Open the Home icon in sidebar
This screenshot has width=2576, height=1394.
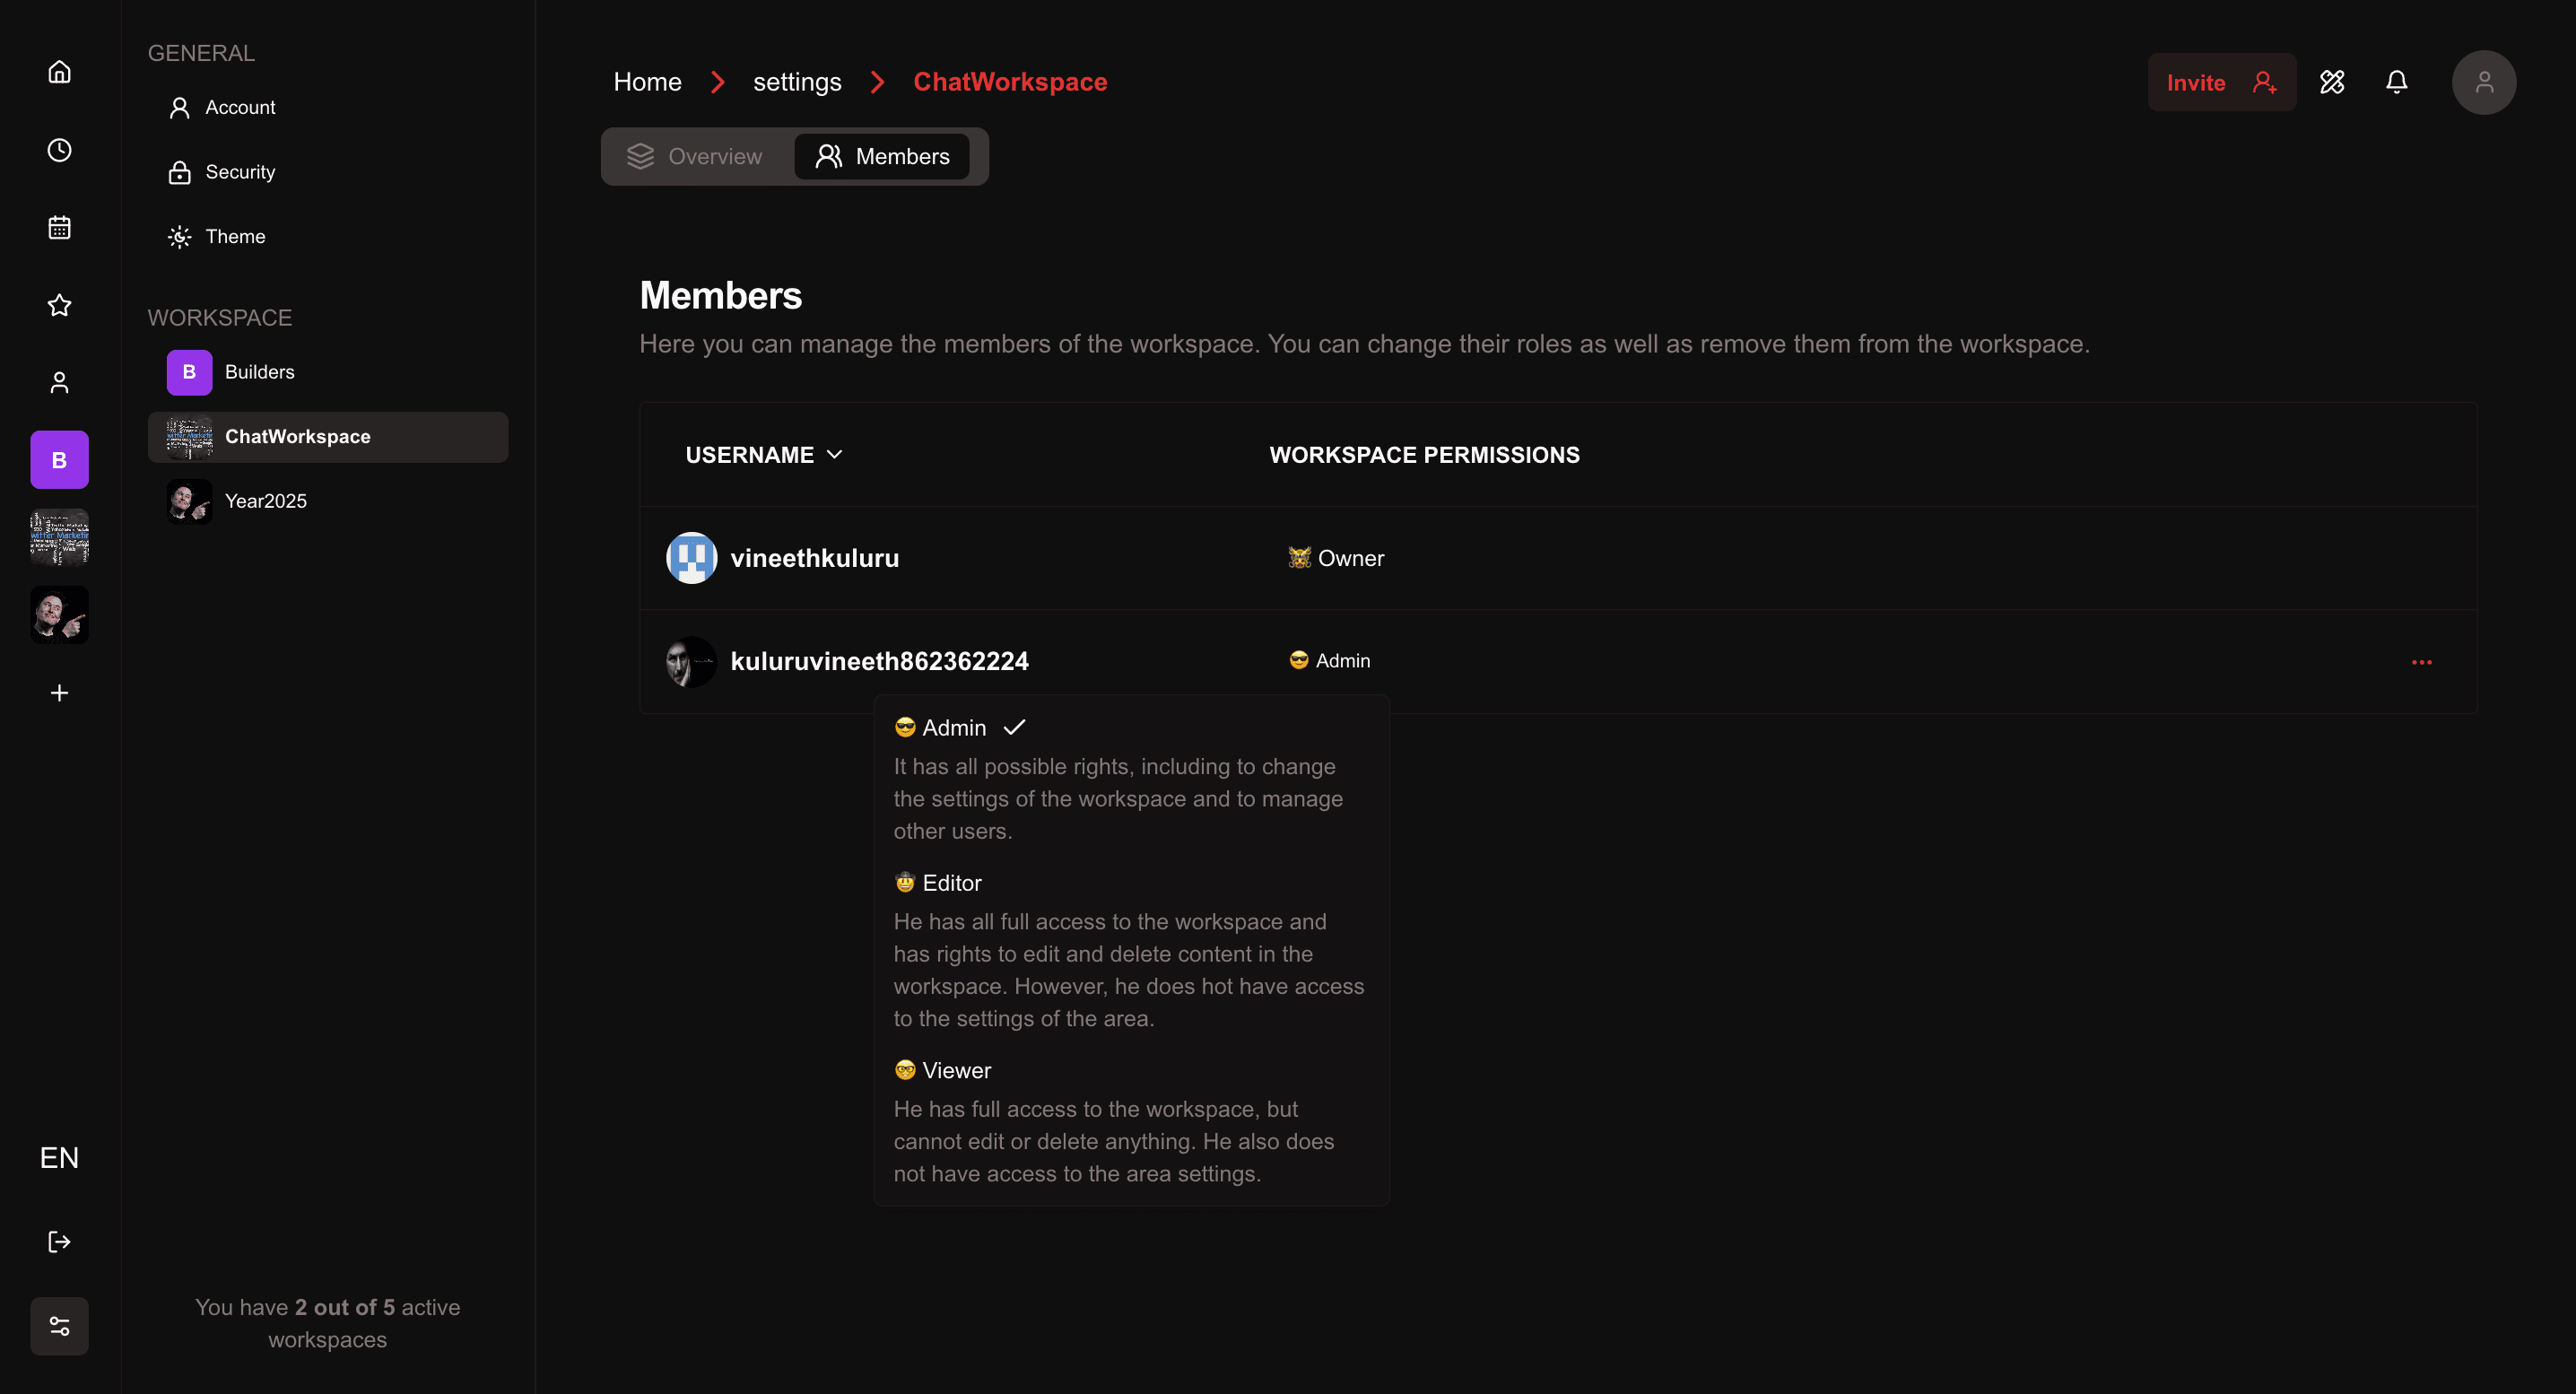(x=59, y=71)
